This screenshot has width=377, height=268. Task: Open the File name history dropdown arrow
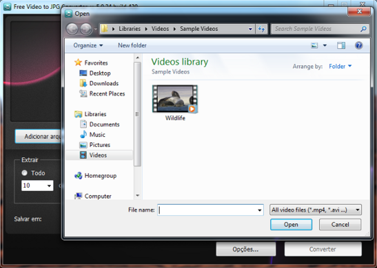[x=260, y=210]
